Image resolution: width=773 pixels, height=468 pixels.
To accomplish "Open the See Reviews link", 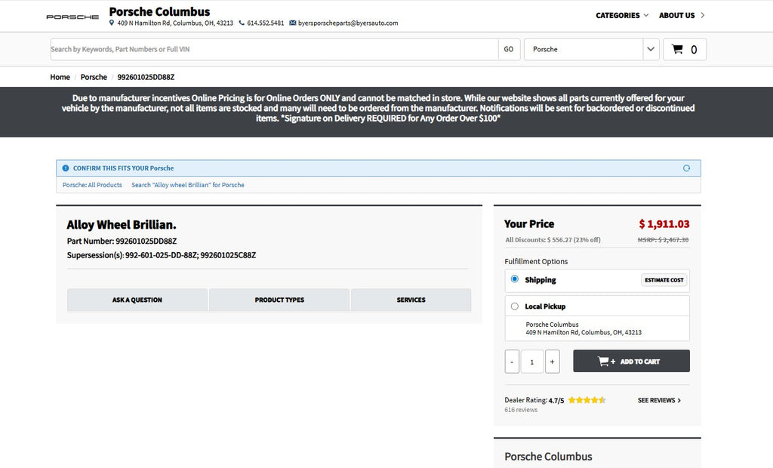I will (x=659, y=400).
